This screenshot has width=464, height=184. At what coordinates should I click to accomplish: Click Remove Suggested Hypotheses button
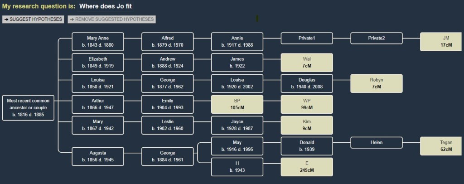(111, 19)
